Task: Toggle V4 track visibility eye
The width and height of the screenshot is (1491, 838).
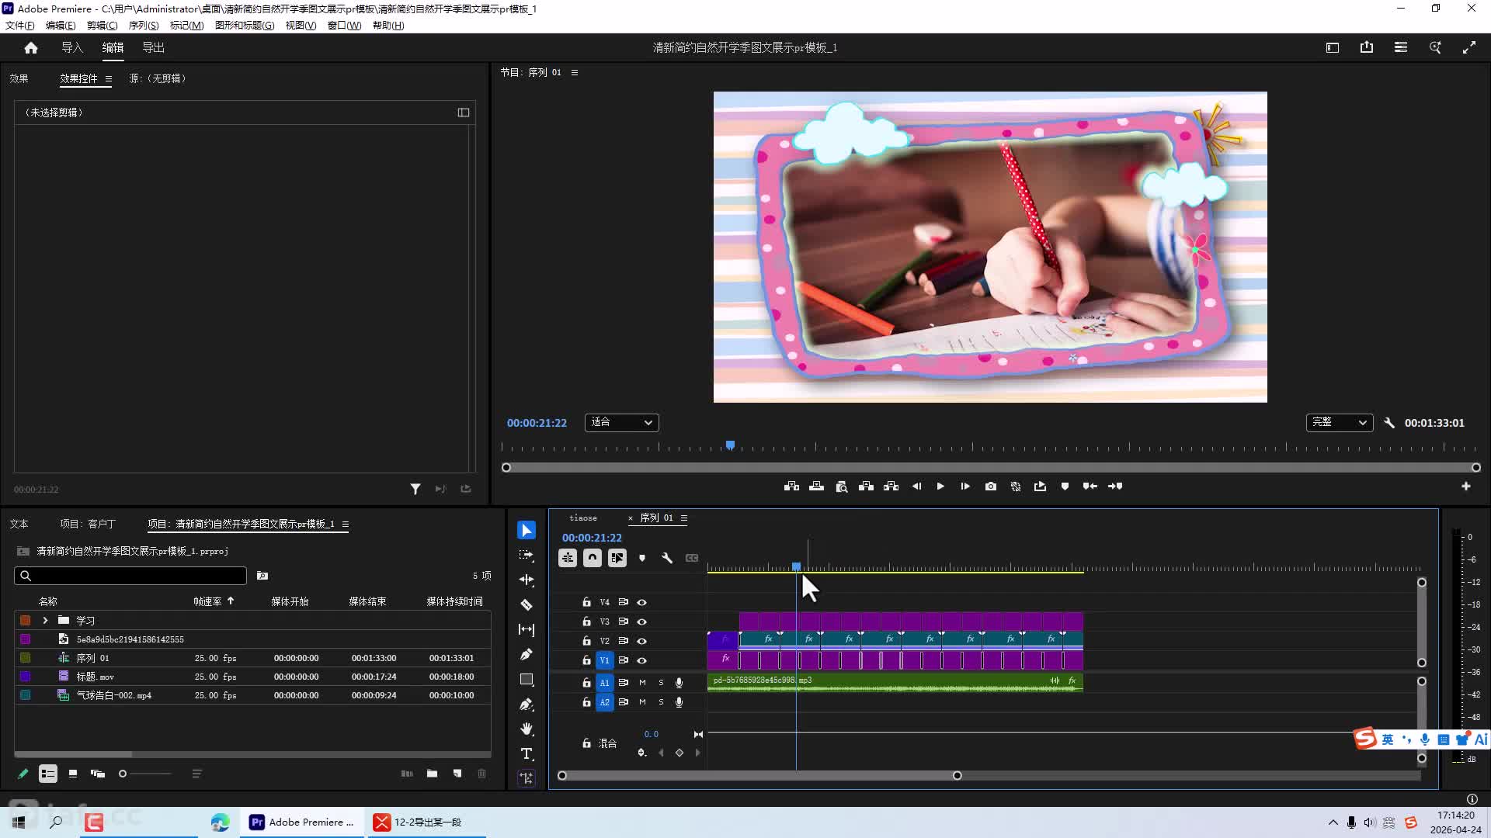Action: coord(642,602)
